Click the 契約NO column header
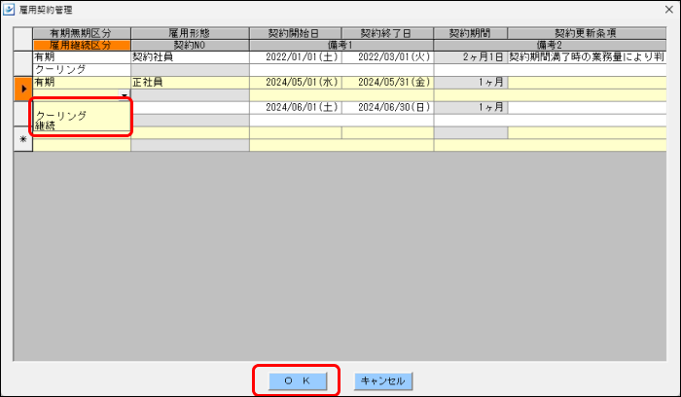The height and width of the screenshot is (397, 681). (x=190, y=45)
